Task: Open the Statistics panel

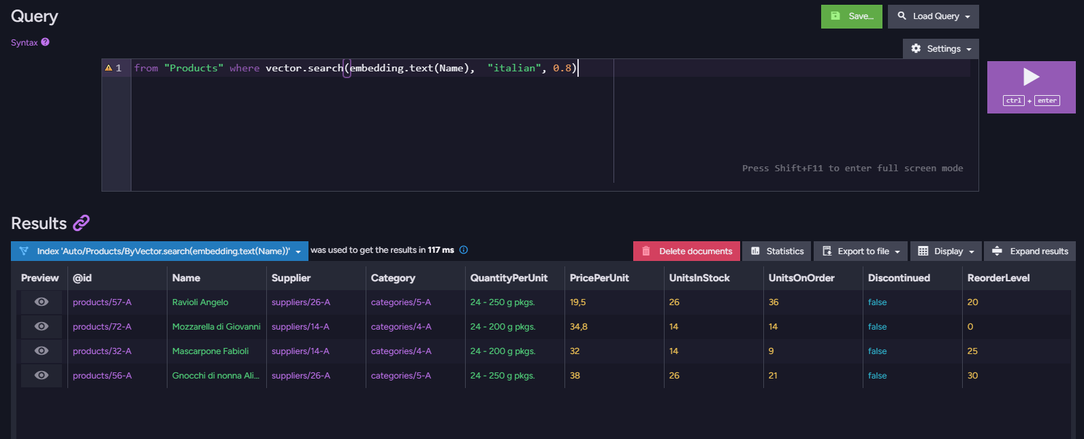Action: (777, 251)
